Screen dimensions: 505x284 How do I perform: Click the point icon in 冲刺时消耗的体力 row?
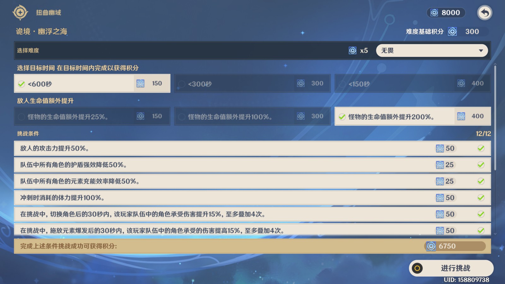point(440,198)
